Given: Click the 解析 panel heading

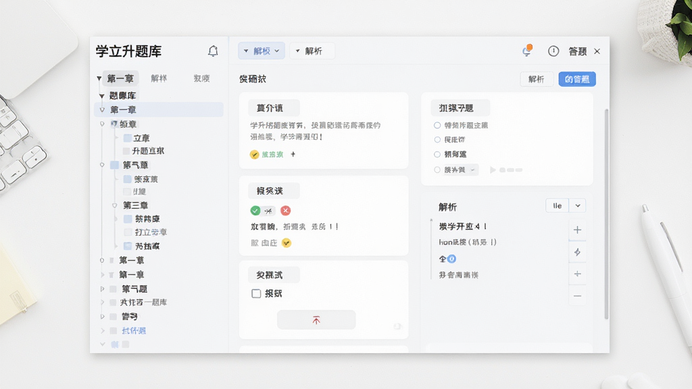Looking at the screenshot, I should 447,207.
